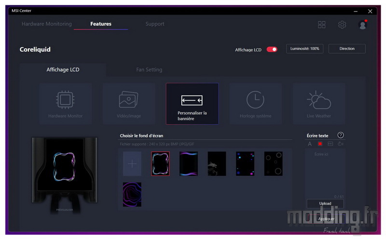The image size is (386, 240).
Task: Open the apps grid view icon
Action: click(321, 25)
